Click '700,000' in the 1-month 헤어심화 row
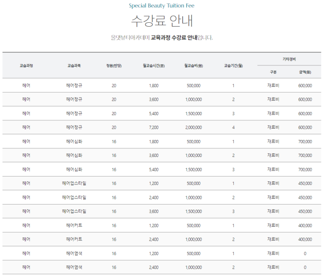324x276 pixels. point(305,142)
